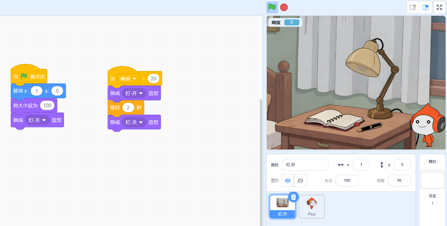Edit sprite x position field
The width and height of the screenshot is (447, 226).
coord(361,165)
